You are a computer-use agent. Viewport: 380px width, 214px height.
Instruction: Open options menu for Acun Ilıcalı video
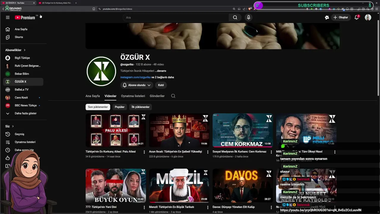click(208, 152)
